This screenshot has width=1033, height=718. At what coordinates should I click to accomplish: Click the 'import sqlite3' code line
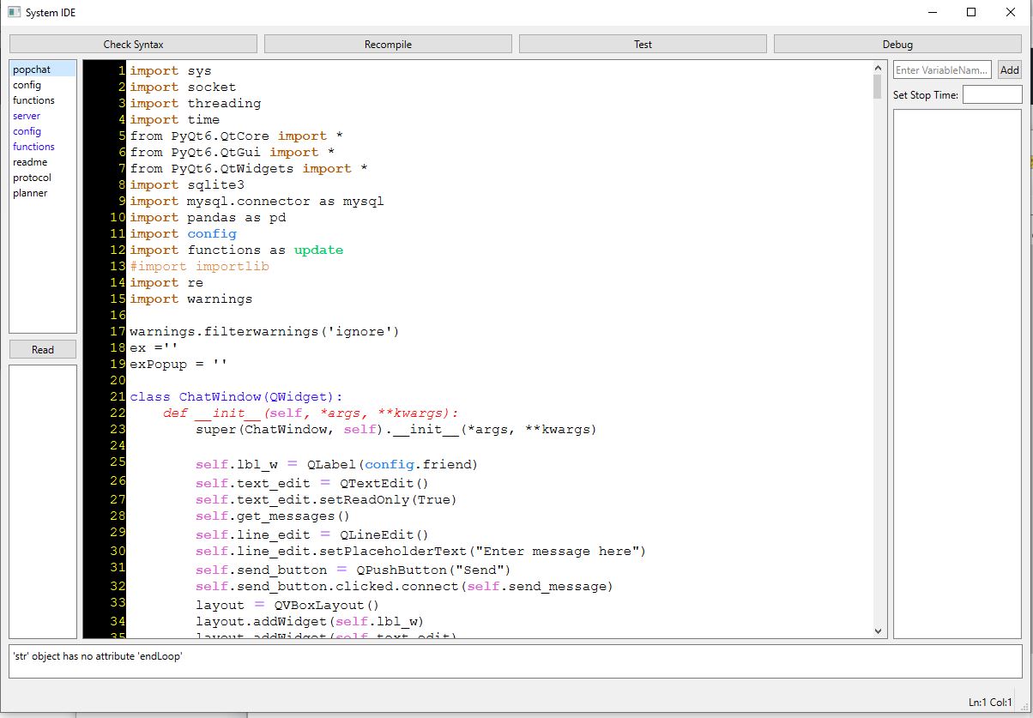point(187,185)
